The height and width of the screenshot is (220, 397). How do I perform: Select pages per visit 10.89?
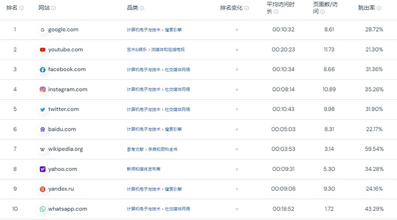[x=329, y=89]
